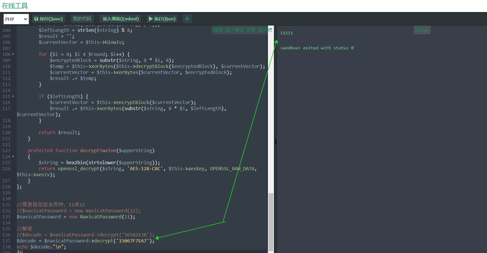
Task: Click the green plus add button
Action: pyautogui.click(x=187, y=19)
